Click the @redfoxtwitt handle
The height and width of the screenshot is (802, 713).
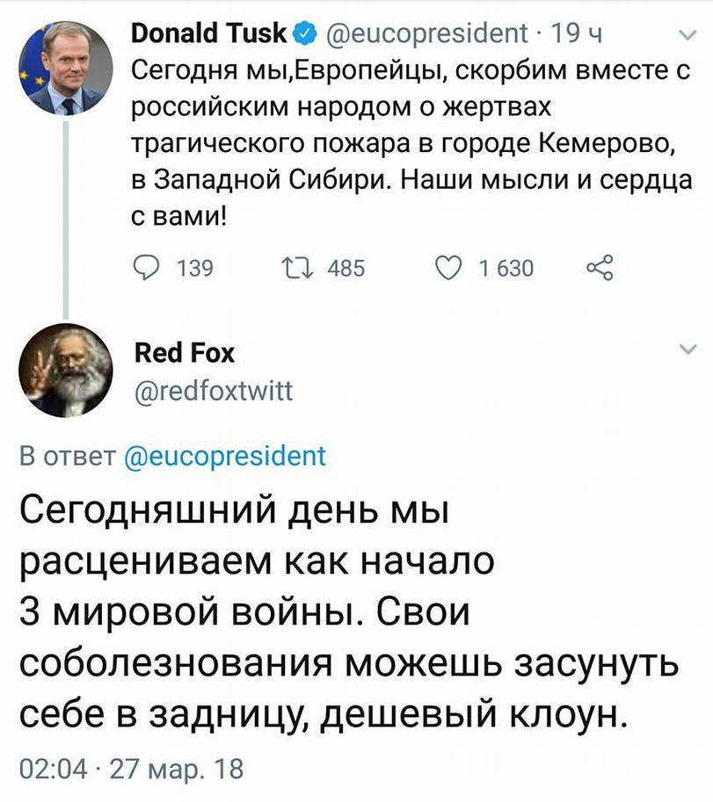[212, 387]
